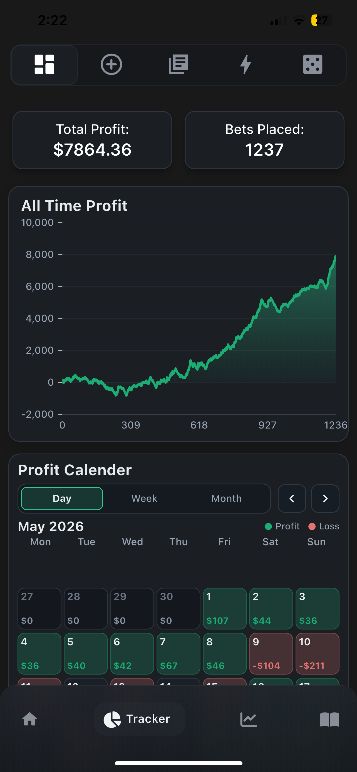Viewport: 357px width, 772px height.
Task: Switch calendar to Month view
Action: pos(227,498)
